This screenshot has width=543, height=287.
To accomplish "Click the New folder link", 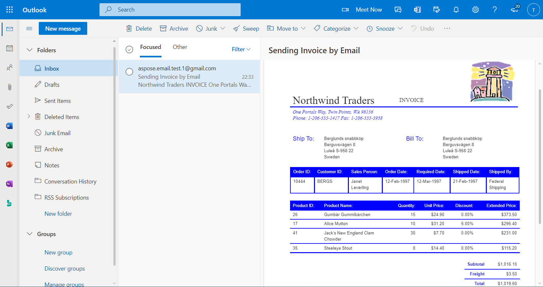I will (x=58, y=213).
